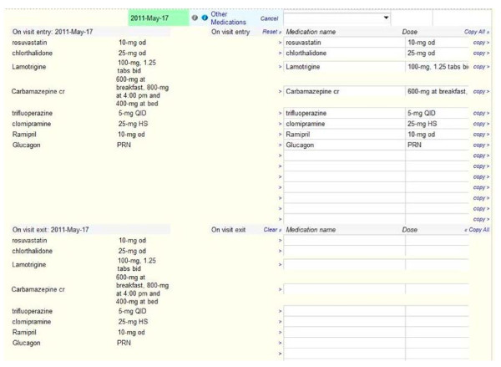Screen dimensions: 501x367
Task: Select 'On visit exit: 2011-May-17' heading
Action: [x=50, y=229]
